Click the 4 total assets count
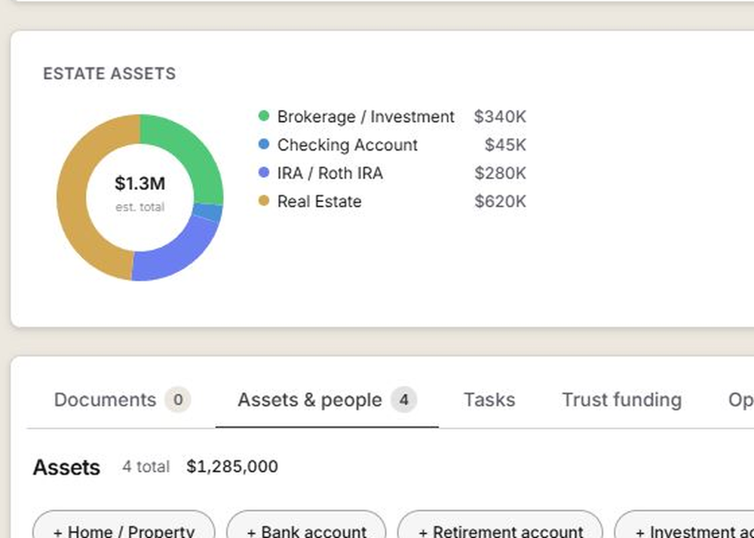The width and height of the screenshot is (754, 538). click(x=146, y=466)
